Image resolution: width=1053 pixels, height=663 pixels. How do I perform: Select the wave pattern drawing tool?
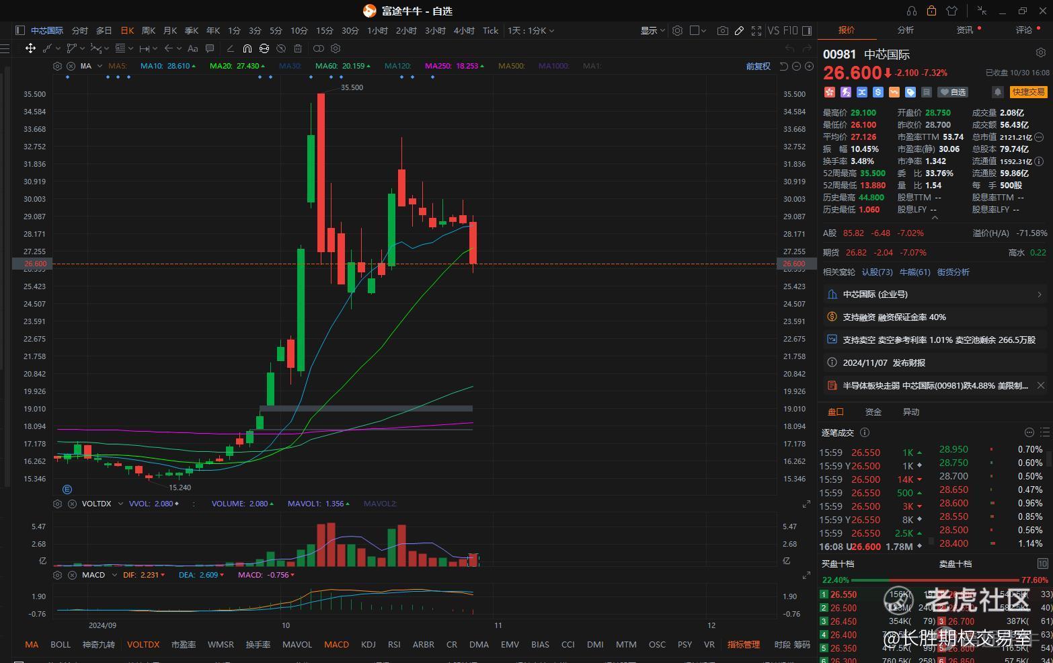coord(95,48)
